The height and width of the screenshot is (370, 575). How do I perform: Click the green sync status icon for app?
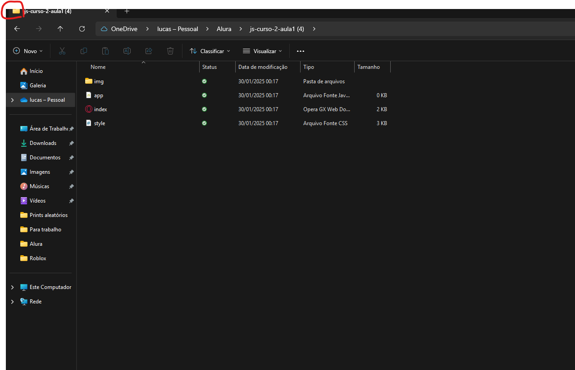click(x=205, y=95)
